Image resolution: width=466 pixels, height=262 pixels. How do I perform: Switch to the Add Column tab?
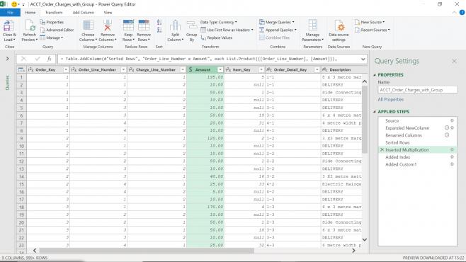click(84, 13)
